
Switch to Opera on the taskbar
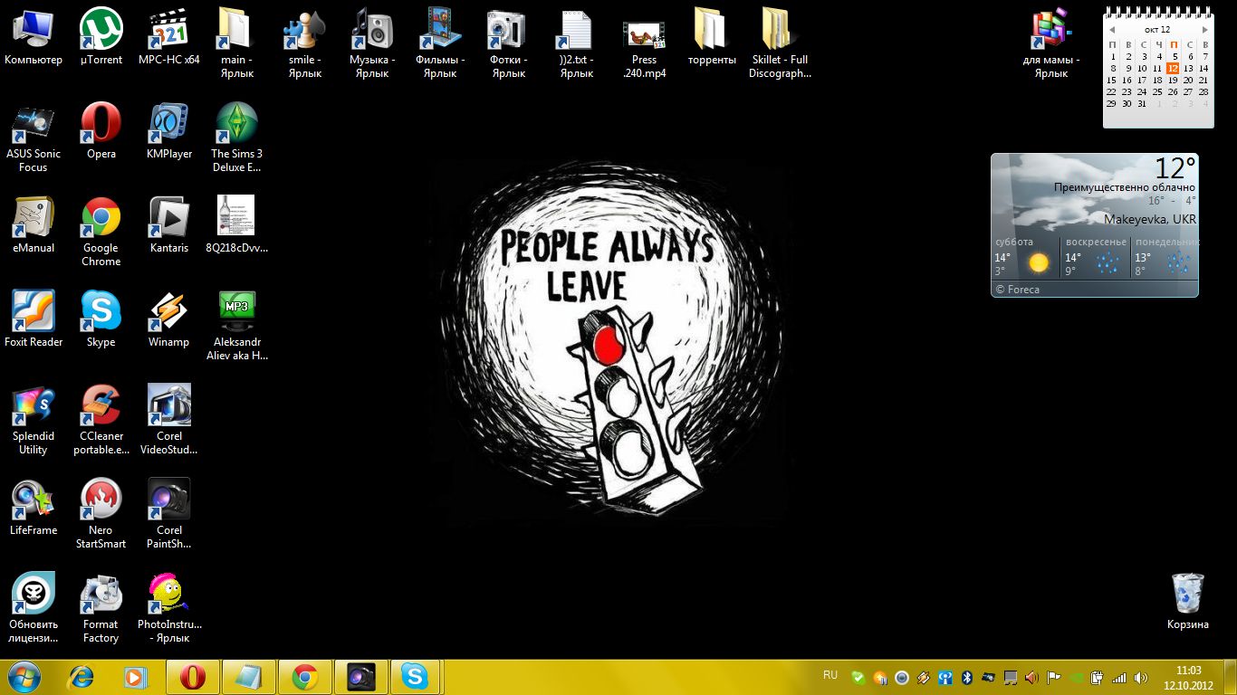point(192,677)
